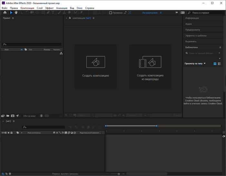Open the Просмотр по типу dropdown

(195, 64)
